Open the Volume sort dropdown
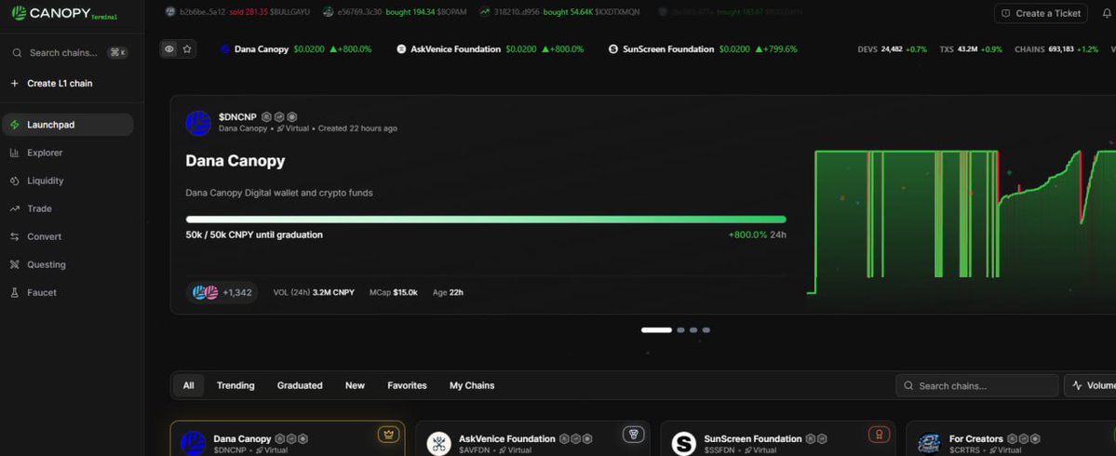Image resolution: width=1116 pixels, height=456 pixels. tap(1090, 385)
